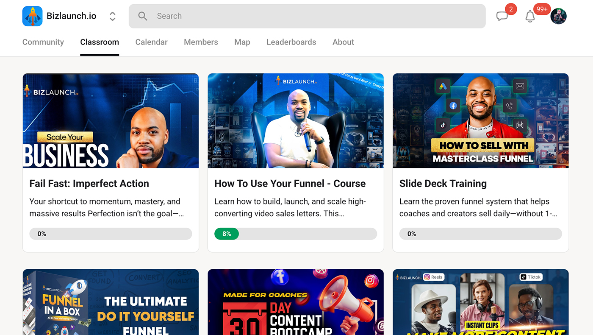Go to the Members tab

[201, 42]
